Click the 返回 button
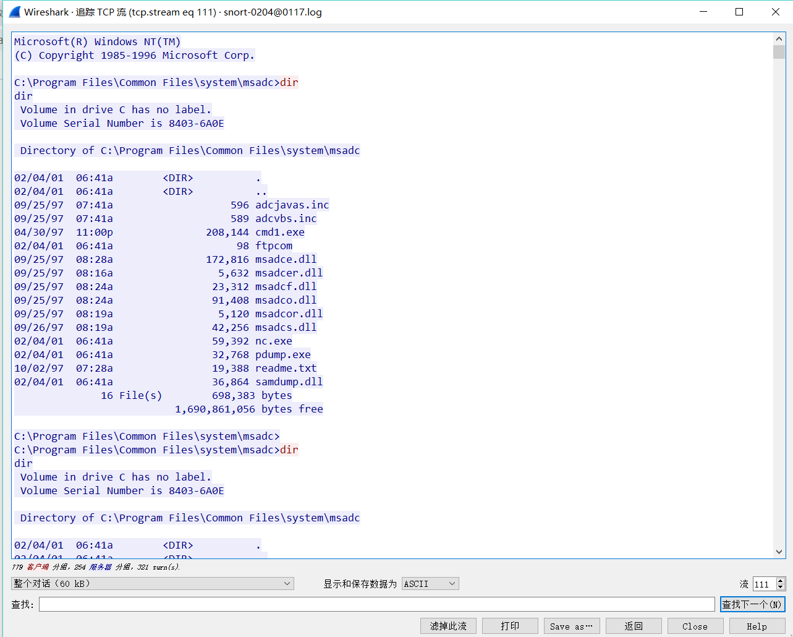793x637 pixels. (x=634, y=626)
